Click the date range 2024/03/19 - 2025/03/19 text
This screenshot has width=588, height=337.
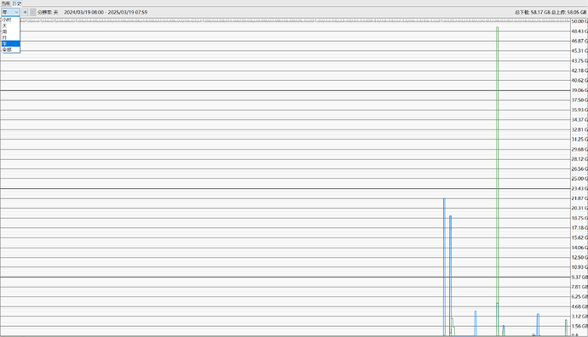tap(106, 13)
